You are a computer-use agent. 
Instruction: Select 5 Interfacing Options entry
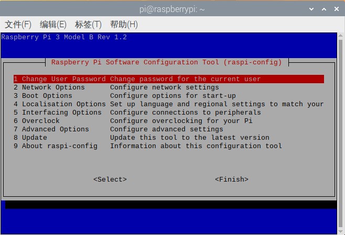[x=169, y=112]
